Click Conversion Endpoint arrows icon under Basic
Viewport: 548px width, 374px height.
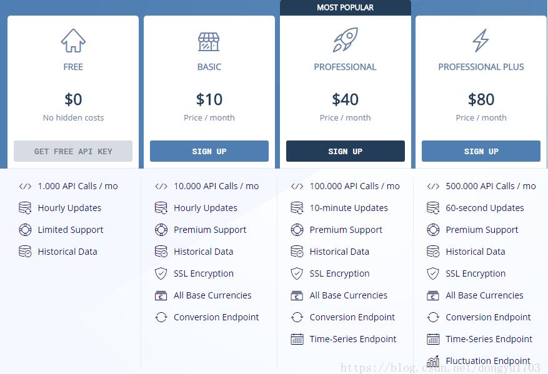[161, 317]
